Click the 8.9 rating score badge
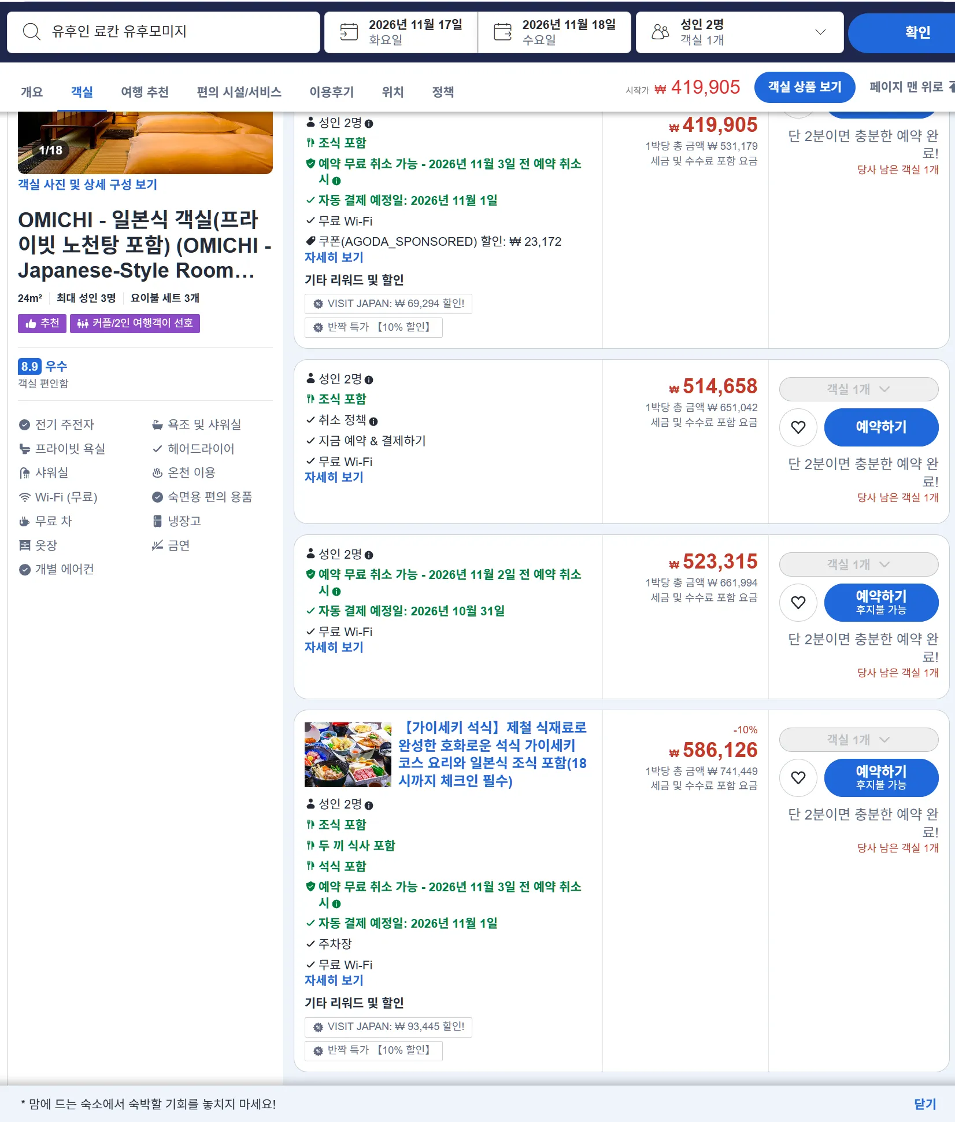The width and height of the screenshot is (955, 1122). pos(29,367)
